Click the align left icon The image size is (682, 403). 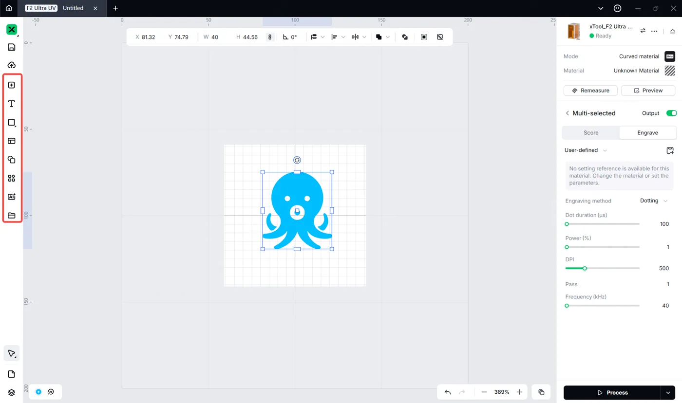pos(334,37)
